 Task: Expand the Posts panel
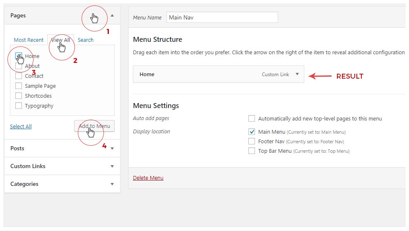pos(112,148)
